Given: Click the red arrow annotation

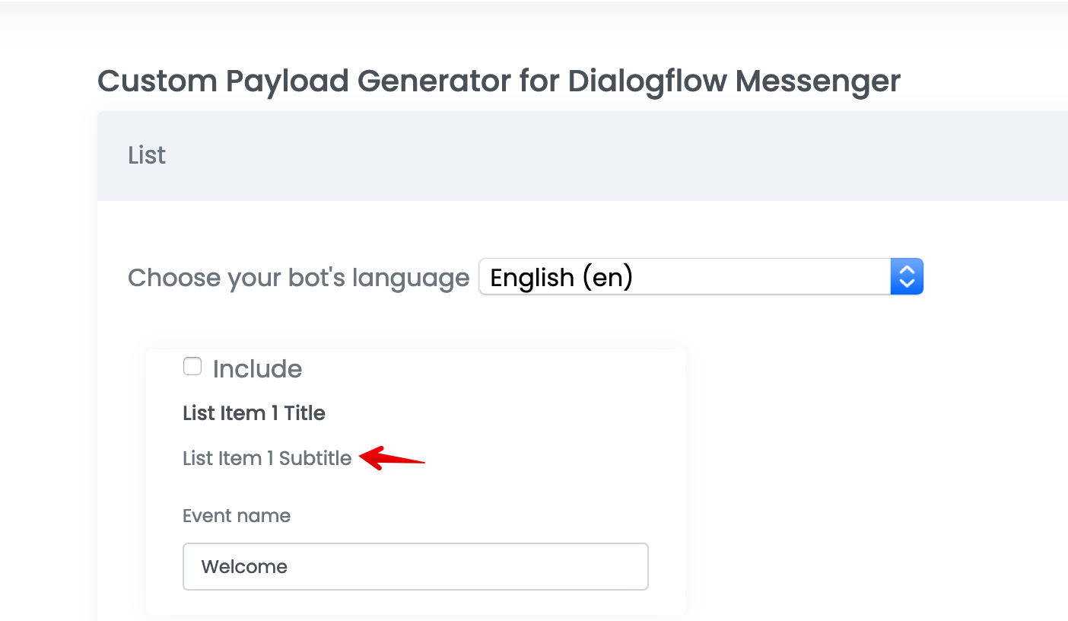Looking at the screenshot, I should [393, 459].
